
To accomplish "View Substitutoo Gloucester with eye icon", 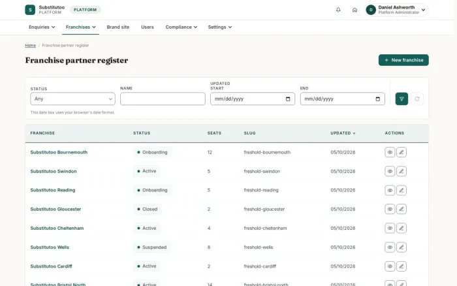I will [390, 209].
